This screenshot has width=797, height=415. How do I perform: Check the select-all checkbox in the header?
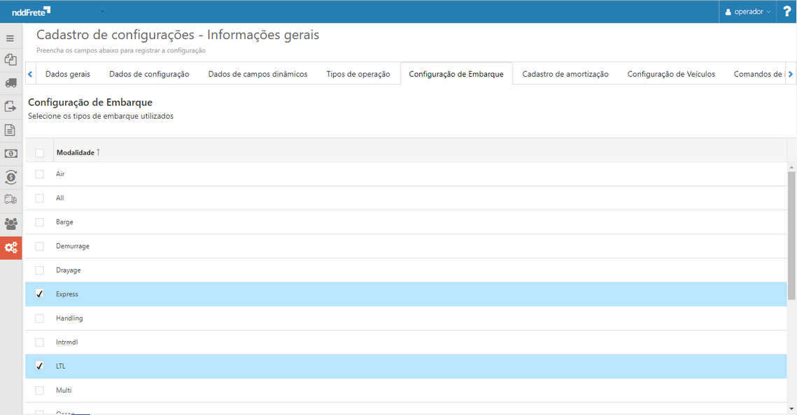coord(40,152)
